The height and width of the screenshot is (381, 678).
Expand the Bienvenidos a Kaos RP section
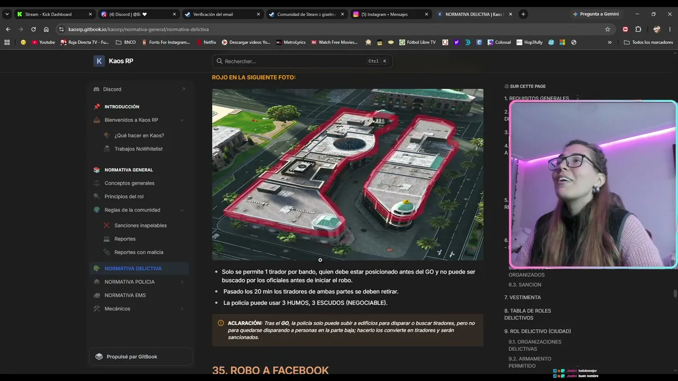(x=182, y=120)
